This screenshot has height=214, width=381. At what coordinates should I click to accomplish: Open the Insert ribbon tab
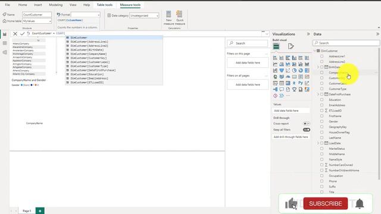[38, 5]
